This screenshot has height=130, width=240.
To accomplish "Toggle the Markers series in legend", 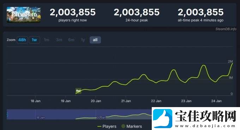I will (132, 126).
